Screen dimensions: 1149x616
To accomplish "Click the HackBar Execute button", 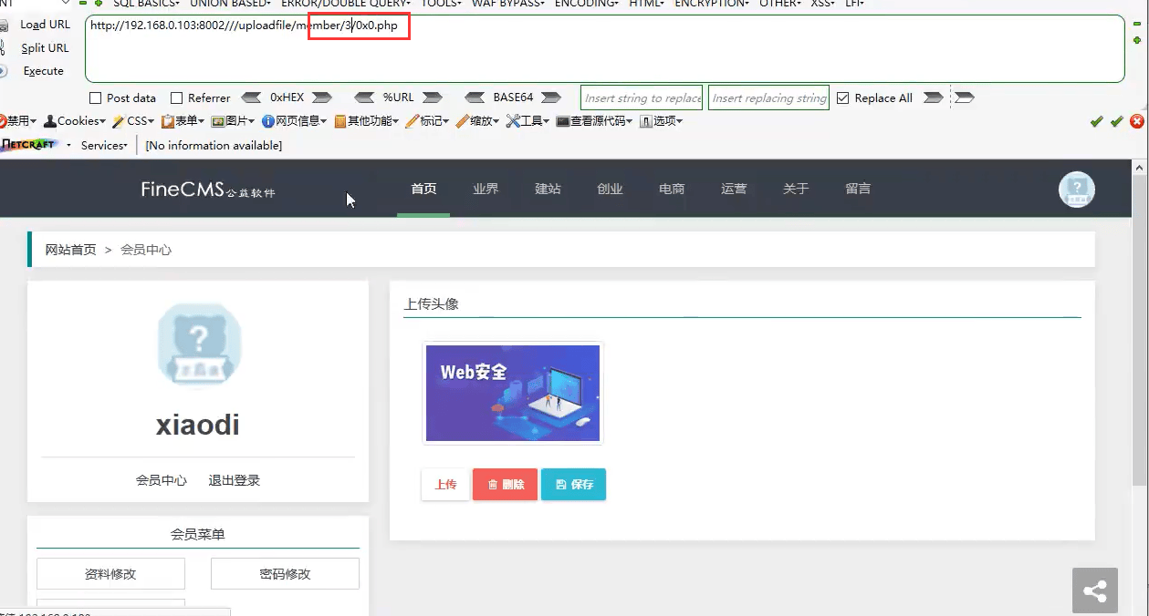I will [43, 71].
